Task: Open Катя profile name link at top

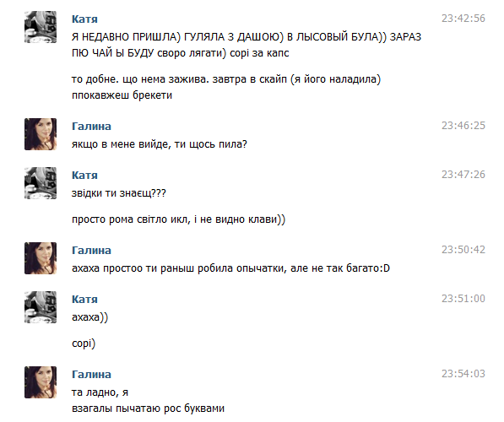Action: pos(84,19)
